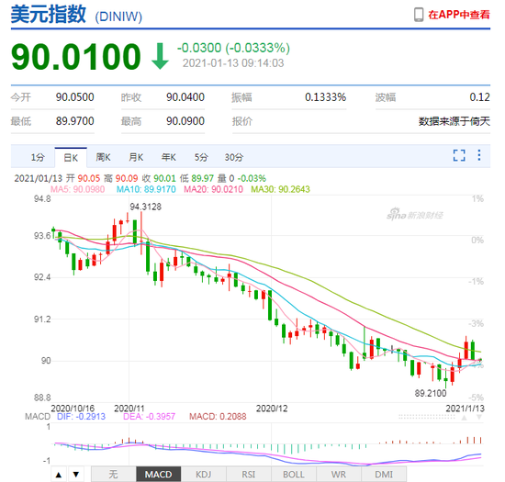Click the dotted chart range slider handle

[426, 417]
